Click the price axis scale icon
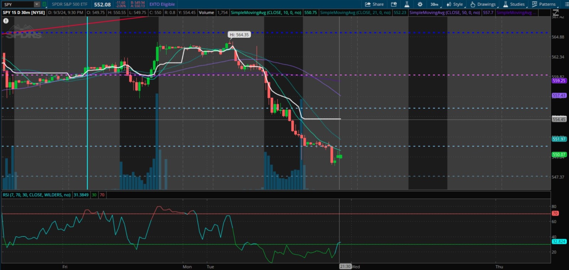Screen dimensions: 569x270 556,12
